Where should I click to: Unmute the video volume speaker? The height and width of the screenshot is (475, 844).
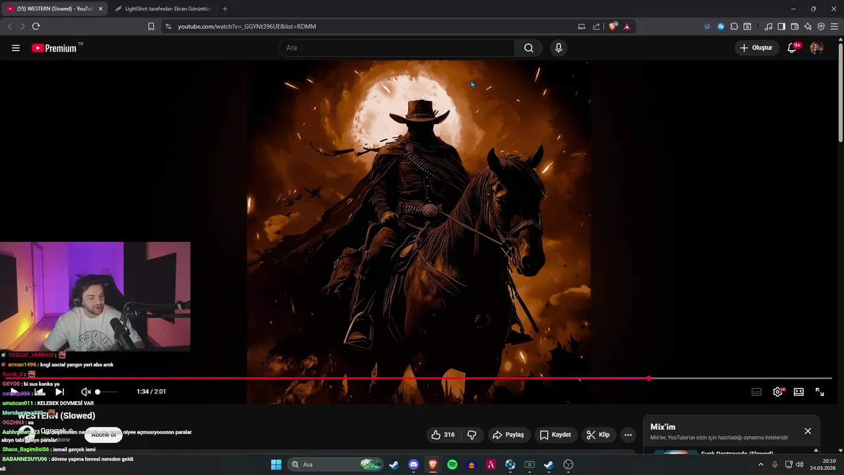click(86, 392)
